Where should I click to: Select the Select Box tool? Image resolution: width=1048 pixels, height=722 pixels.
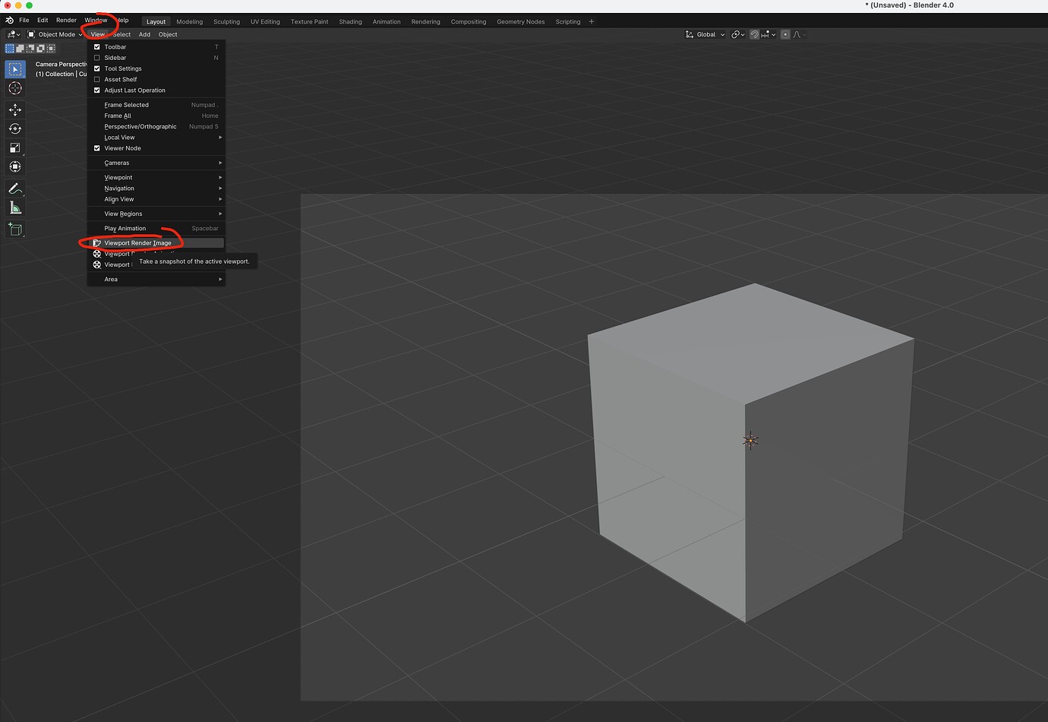(x=15, y=69)
